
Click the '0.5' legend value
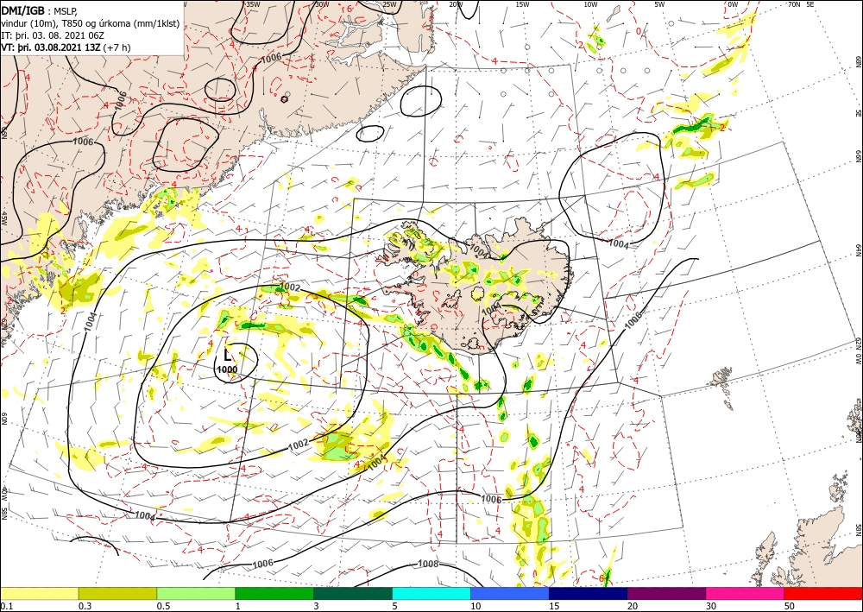point(163,606)
